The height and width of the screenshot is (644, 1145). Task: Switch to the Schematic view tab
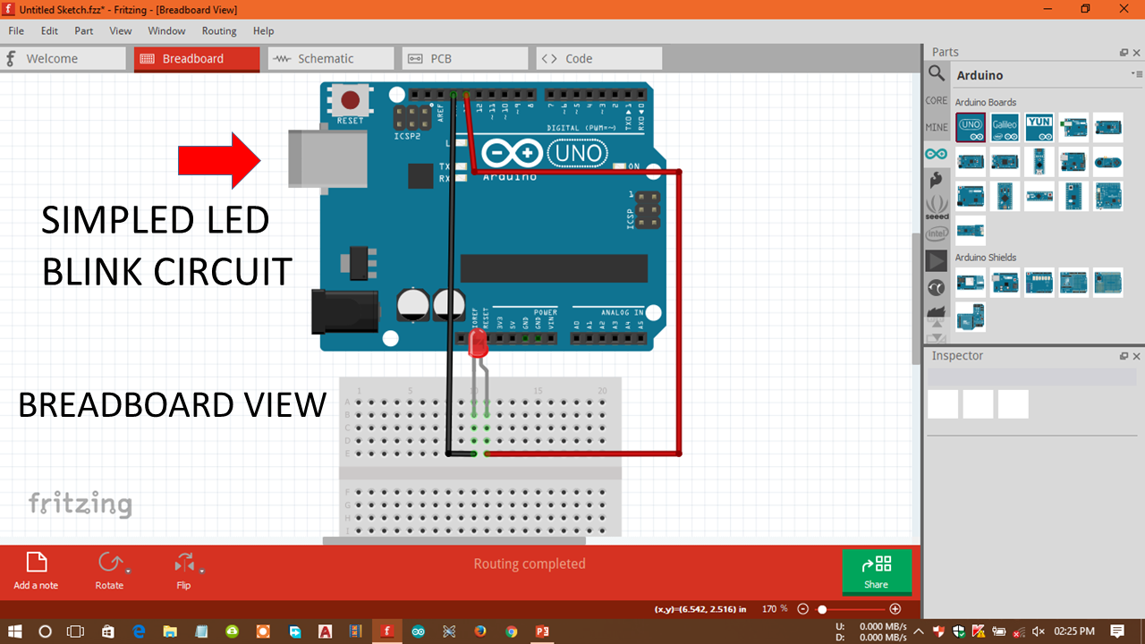[331, 58]
